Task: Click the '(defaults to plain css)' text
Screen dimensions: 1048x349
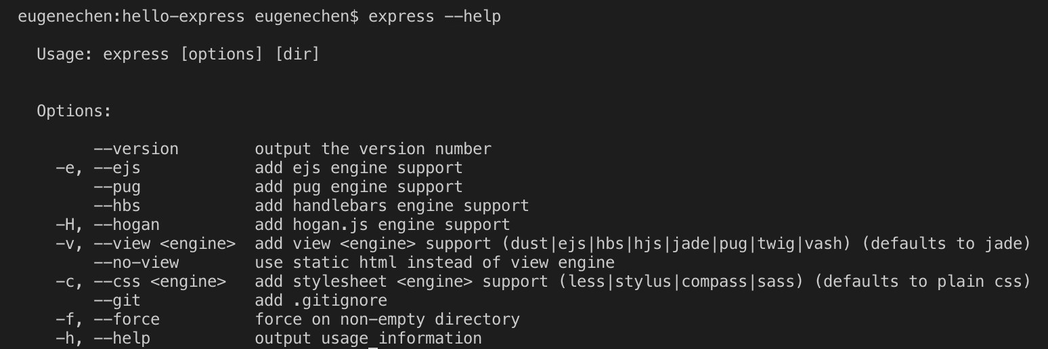Action: coord(917,281)
